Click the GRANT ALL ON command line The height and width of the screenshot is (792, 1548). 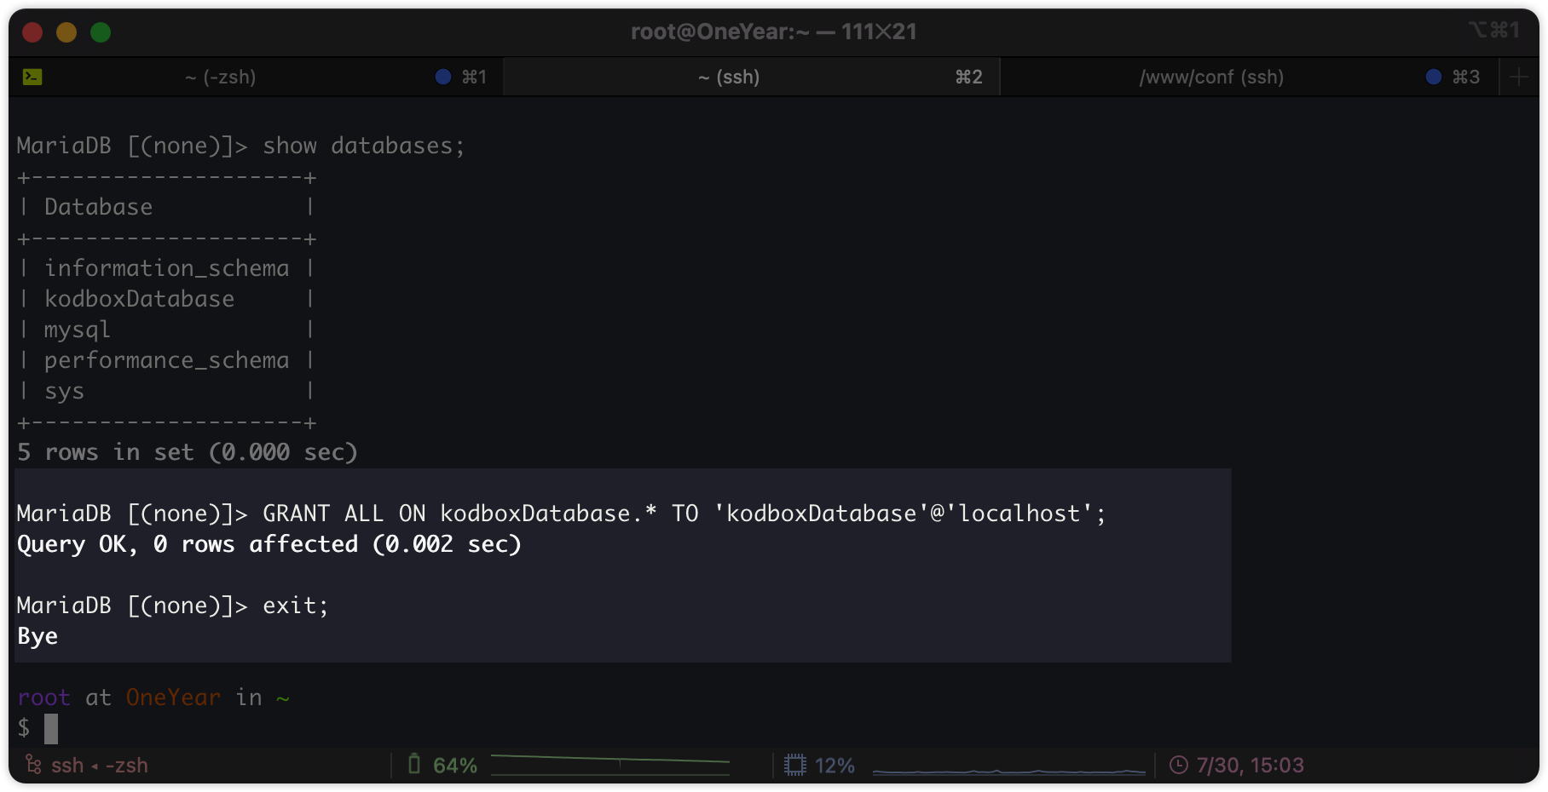pos(561,514)
